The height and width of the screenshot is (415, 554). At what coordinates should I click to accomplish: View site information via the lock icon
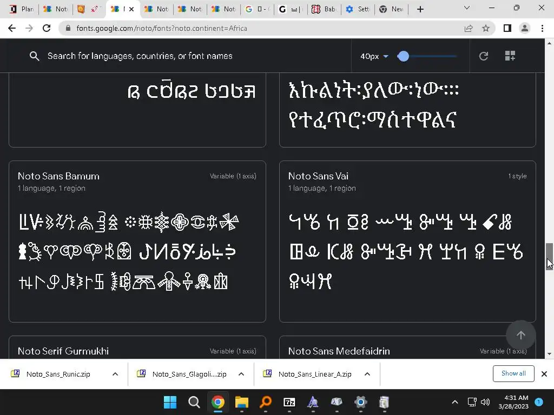pyautogui.click(x=68, y=28)
